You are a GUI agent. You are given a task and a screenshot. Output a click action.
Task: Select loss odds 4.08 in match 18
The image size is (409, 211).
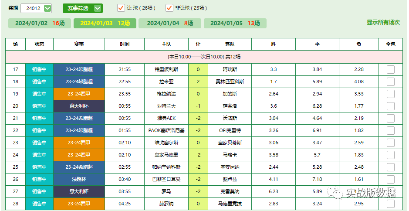point(359,82)
